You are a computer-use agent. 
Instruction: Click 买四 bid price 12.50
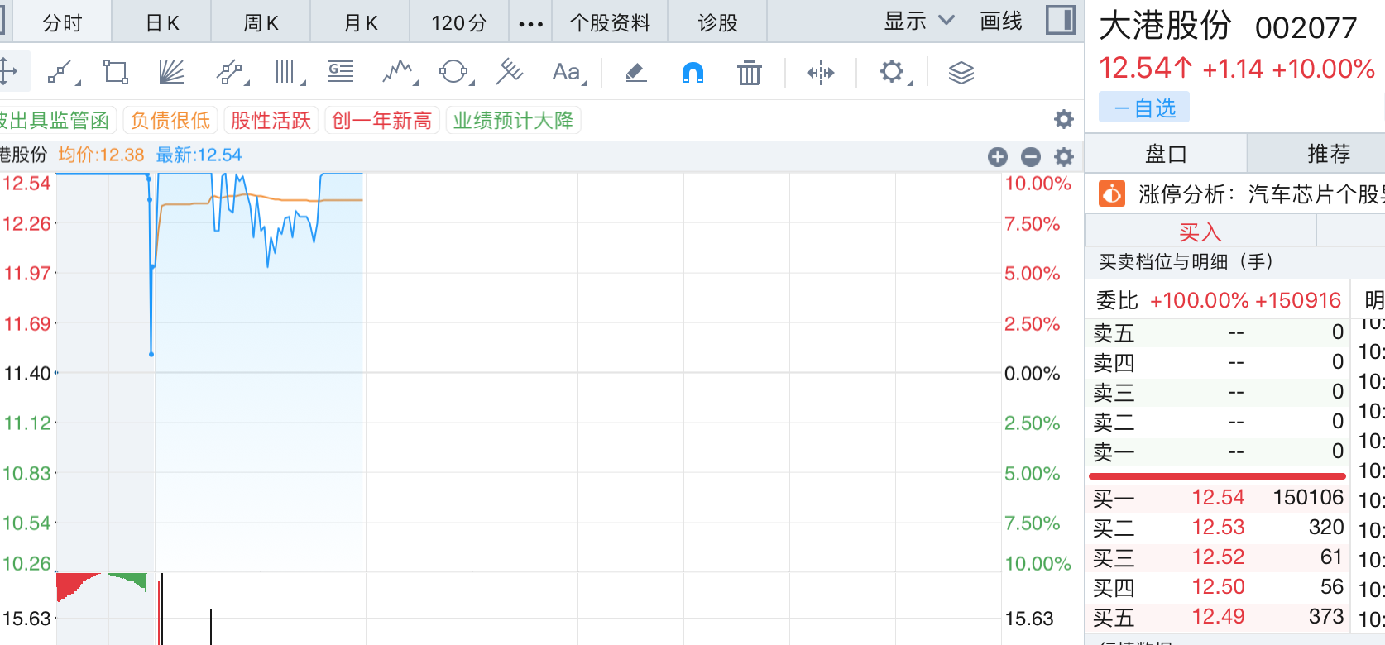[x=1218, y=587]
